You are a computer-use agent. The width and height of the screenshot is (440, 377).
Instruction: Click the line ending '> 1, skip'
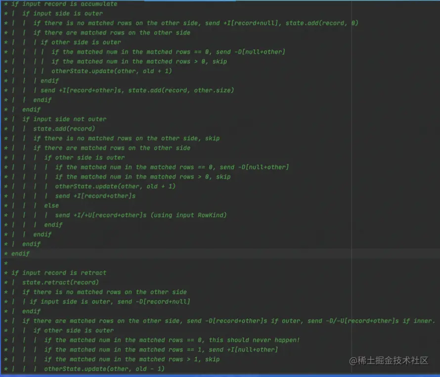point(132,359)
